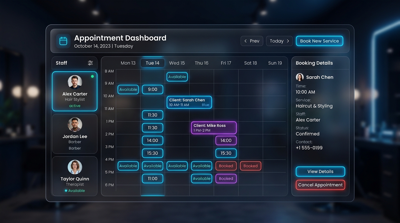
Task: Click the calendar icon beside Appointment Dashboard
Action: pos(63,41)
